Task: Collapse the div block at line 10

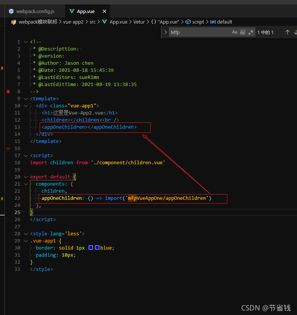Action: [x=26, y=105]
